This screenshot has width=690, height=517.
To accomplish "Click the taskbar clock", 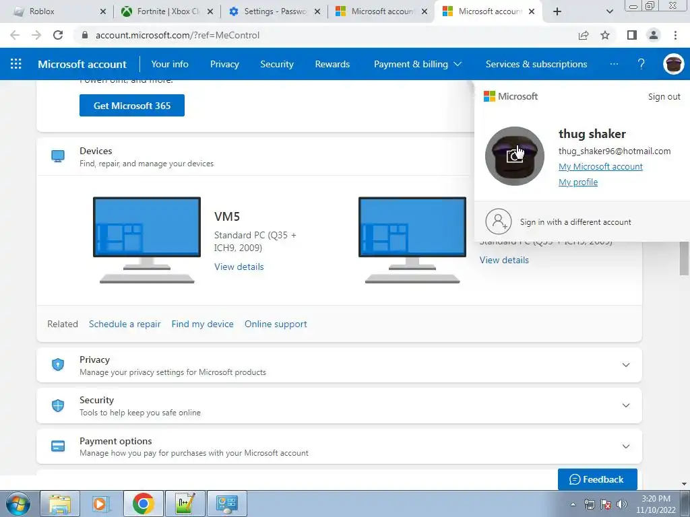I will [656, 504].
